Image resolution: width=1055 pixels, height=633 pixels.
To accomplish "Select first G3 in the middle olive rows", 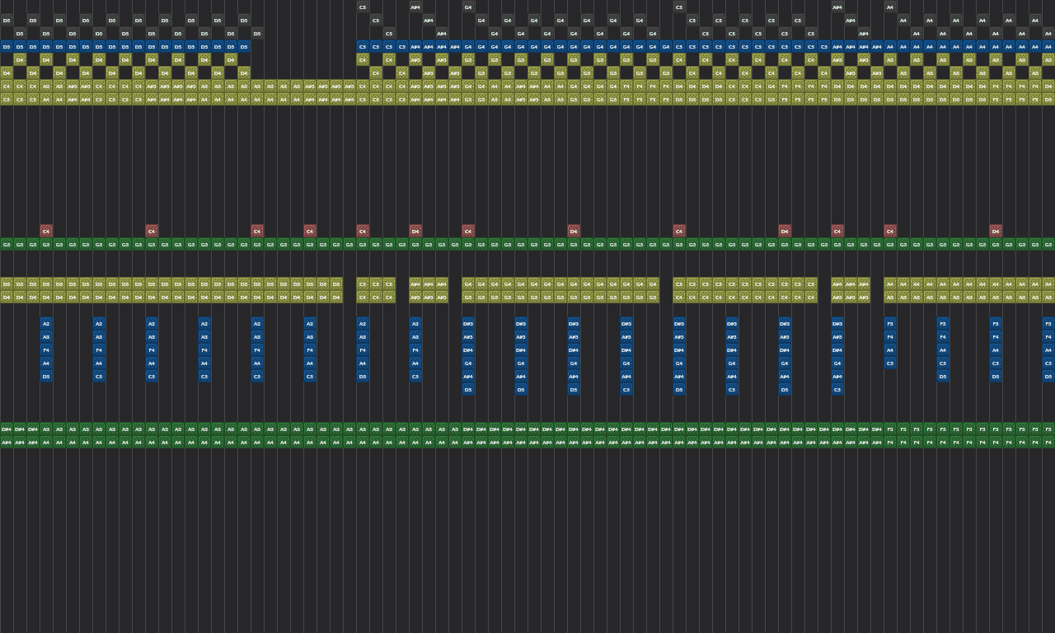I will tap(468, 297).
